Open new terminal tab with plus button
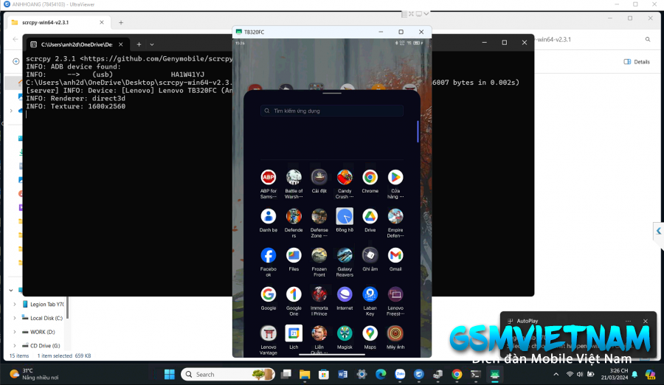The image size is (664, 385). point(139,44)
